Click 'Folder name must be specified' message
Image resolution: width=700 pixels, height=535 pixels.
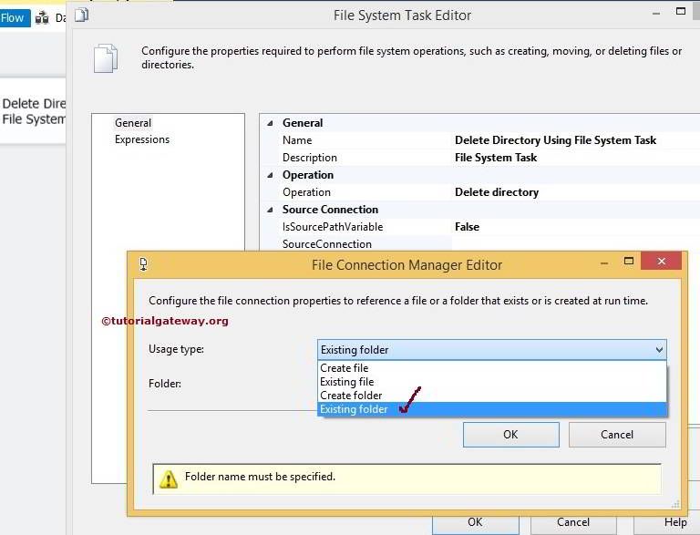point(260,477)
